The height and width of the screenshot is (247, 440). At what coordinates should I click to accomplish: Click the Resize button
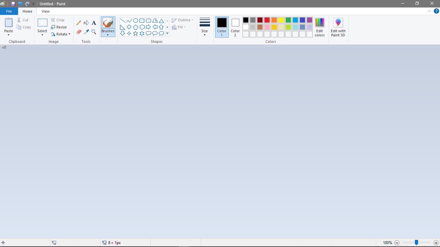[59, 27]
